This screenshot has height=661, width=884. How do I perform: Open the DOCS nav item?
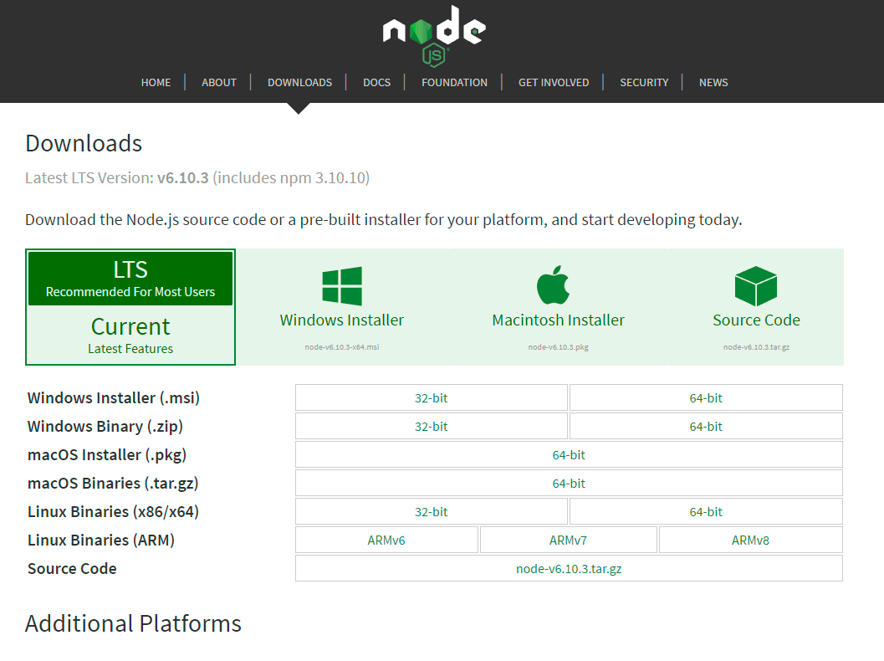click(376, 82)
